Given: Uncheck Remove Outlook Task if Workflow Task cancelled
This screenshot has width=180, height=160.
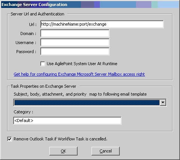Looking at the screenshot, I should 9,139.
